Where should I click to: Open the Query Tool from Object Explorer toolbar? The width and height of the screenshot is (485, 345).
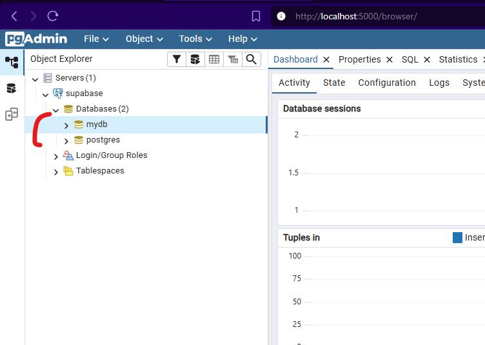(x=194, y=59)
